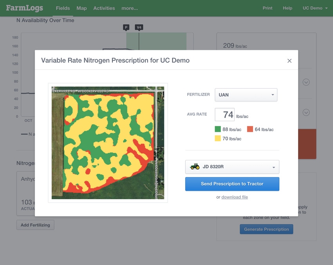Open the UC Demo account menu
Screen dimensions: 333x265
(315, 8)
